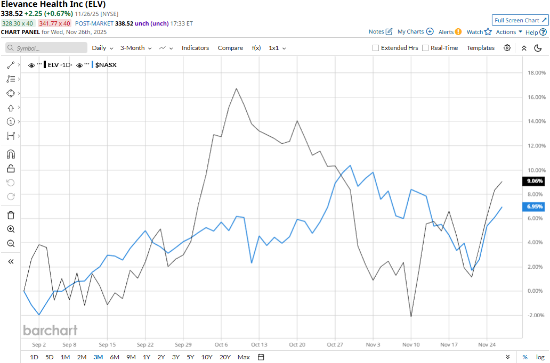The height and width of the screenshot is (363, 550).
Task: Open the Templates menu
Action: click(481, 48)
